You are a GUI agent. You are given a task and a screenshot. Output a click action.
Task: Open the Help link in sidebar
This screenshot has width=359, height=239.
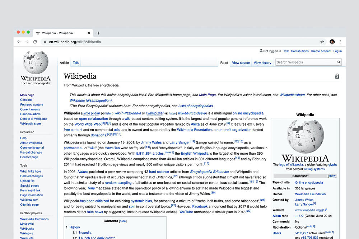[x=23, y=138]
